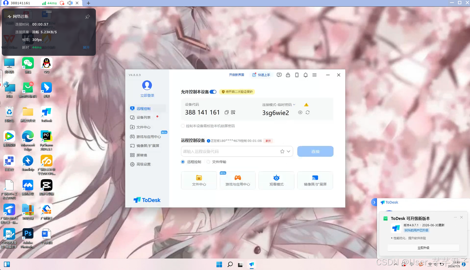Image resolution: width=470 pixels, height=270 pixels.
Task: Click the red shield icon in session tab
Action: point(62,3)
